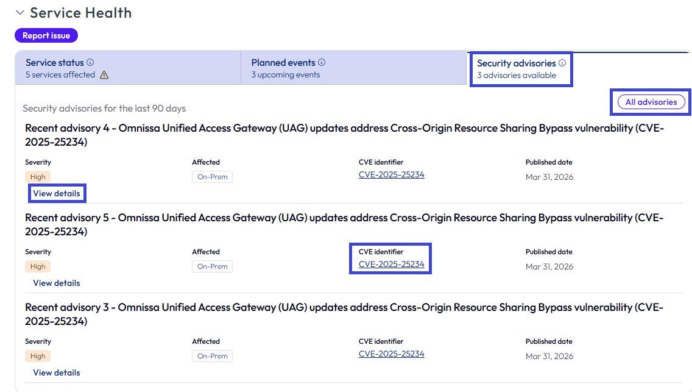
Task: Click the info icon next to Service status
Action: coord(90,62)
